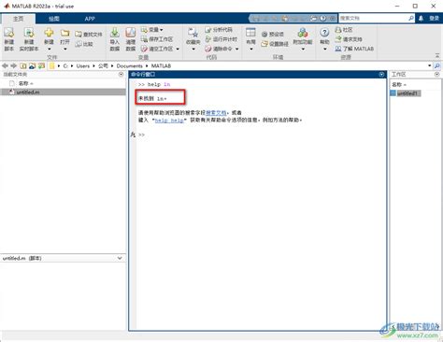The image size is (443, 342).
Task: Click the search documentation (搜索文档) link
Action: click(216, 113)
